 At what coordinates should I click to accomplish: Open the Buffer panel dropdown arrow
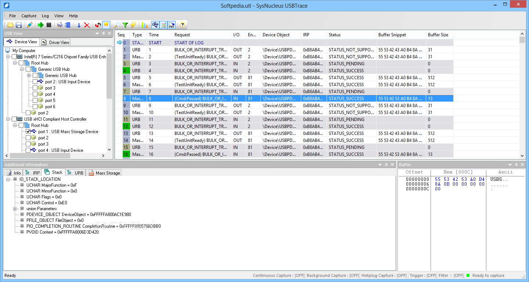point(510,165)
